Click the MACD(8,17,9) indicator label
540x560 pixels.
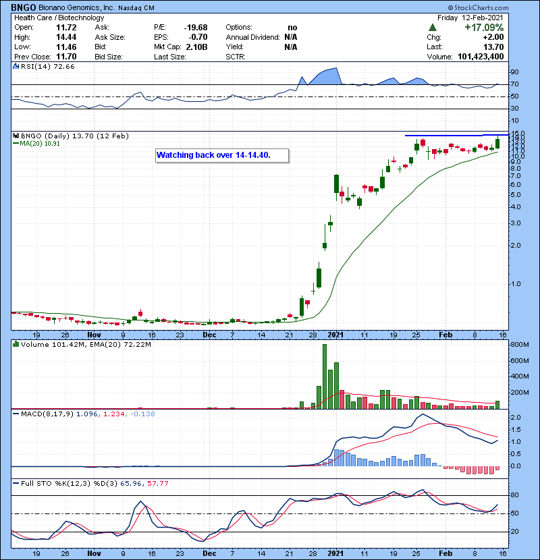pyautogui.click(x=47, y=414)
